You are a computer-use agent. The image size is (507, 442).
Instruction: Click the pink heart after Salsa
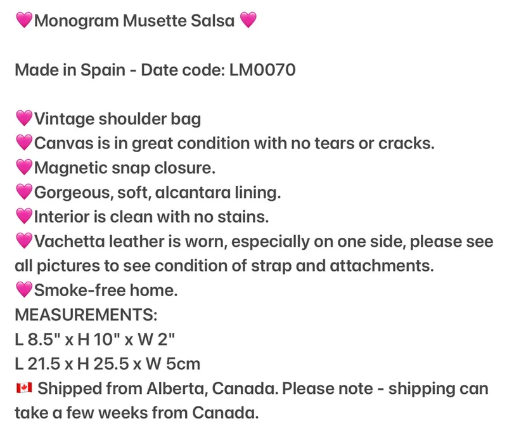[248, 20]
